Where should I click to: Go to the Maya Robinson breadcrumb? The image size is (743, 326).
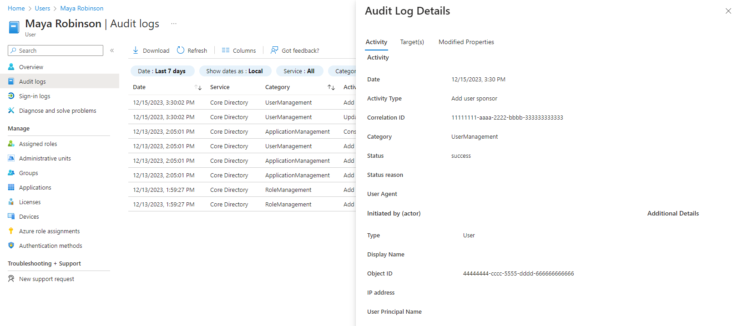[x=82, y=8]
